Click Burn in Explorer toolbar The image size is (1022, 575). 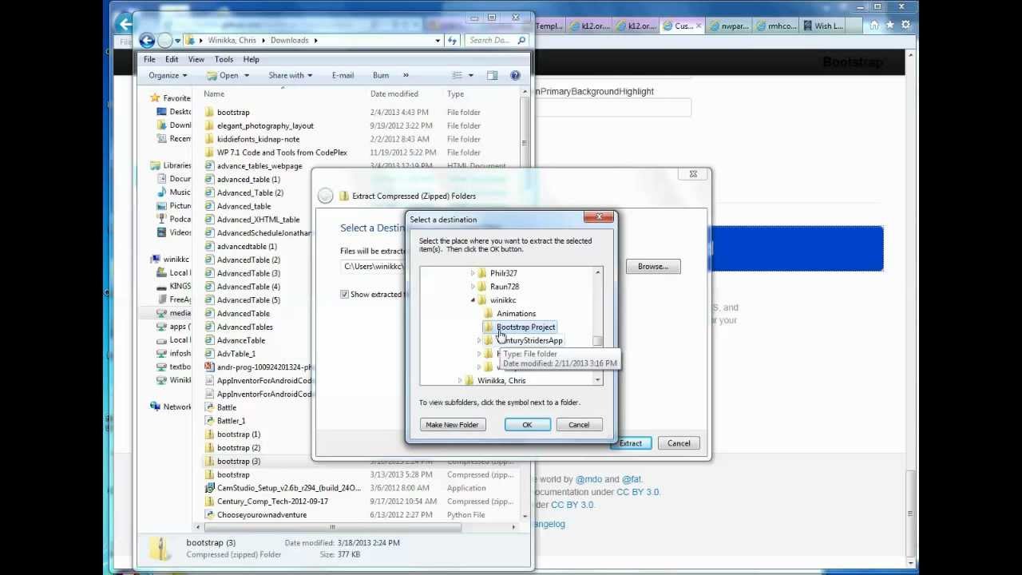(x=381, y=76)
